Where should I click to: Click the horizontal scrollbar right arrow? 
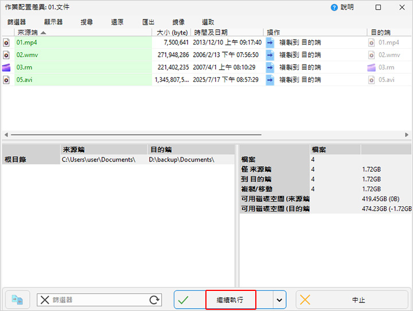(x=407, y=135)
